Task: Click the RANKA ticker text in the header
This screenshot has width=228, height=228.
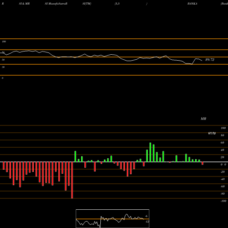Action: (x=192, y=4)
